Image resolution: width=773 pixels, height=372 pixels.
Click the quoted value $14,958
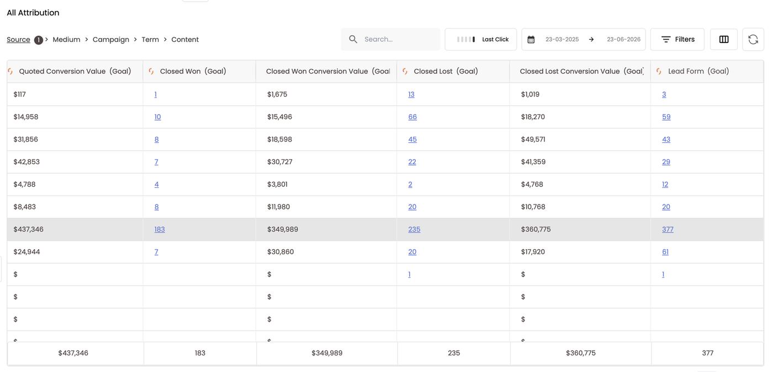(x=26, y=117)
